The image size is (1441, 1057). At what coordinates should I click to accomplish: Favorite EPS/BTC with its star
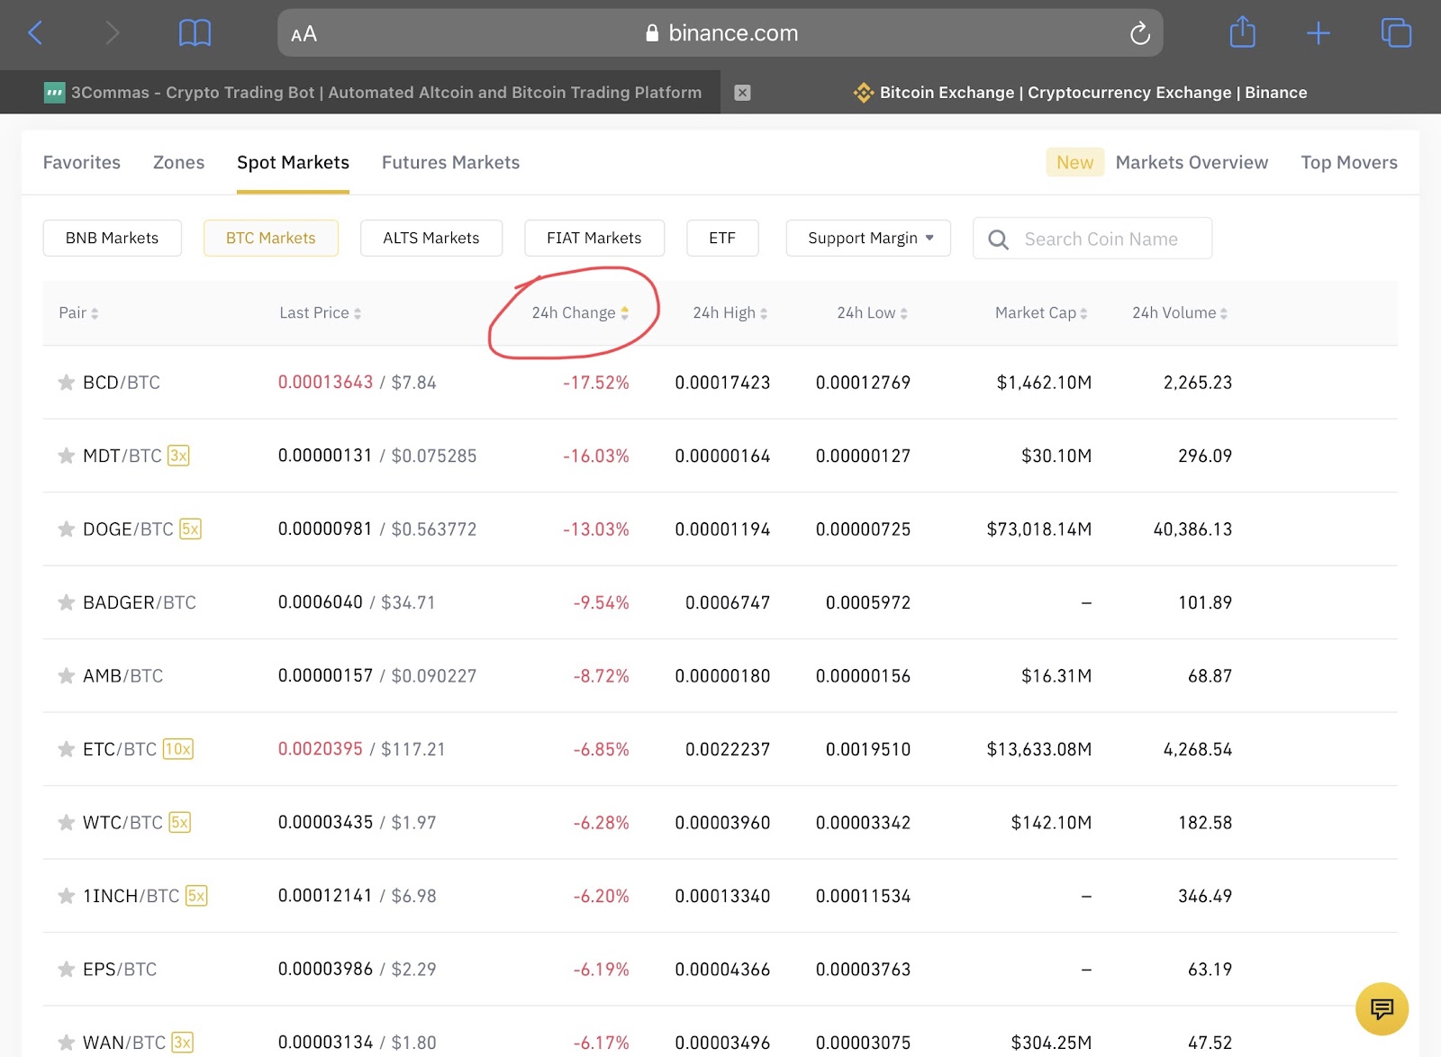click(66, 969)
